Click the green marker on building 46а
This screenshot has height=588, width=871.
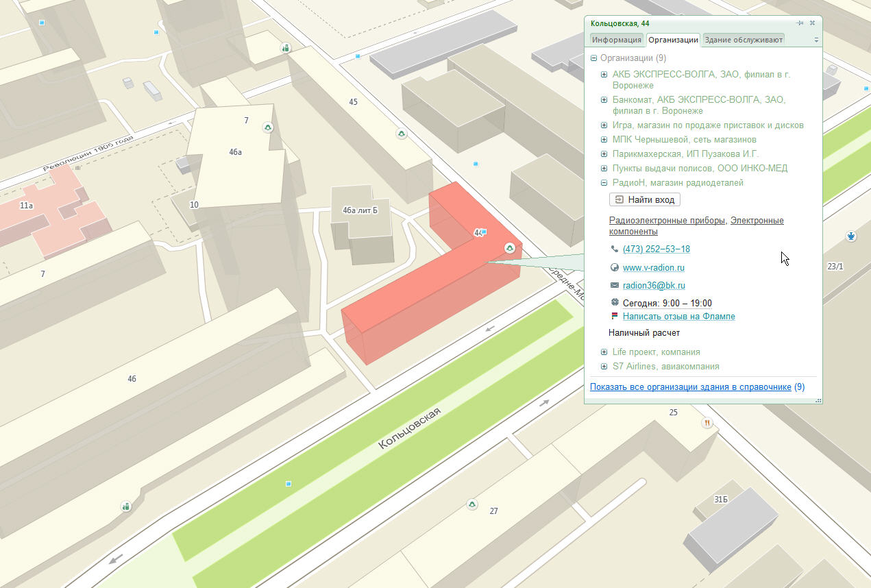coord(268,127)
